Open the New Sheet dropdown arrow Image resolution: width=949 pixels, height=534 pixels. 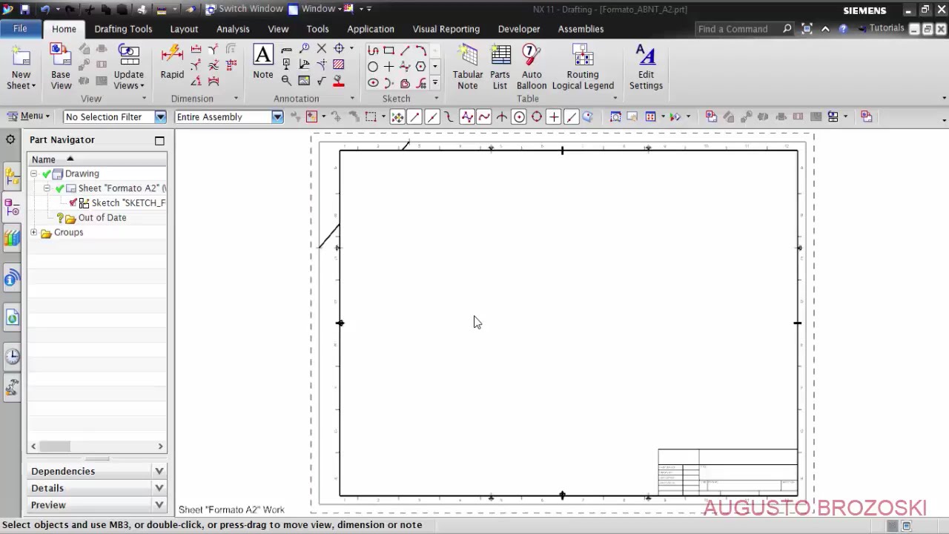(33, 86)
